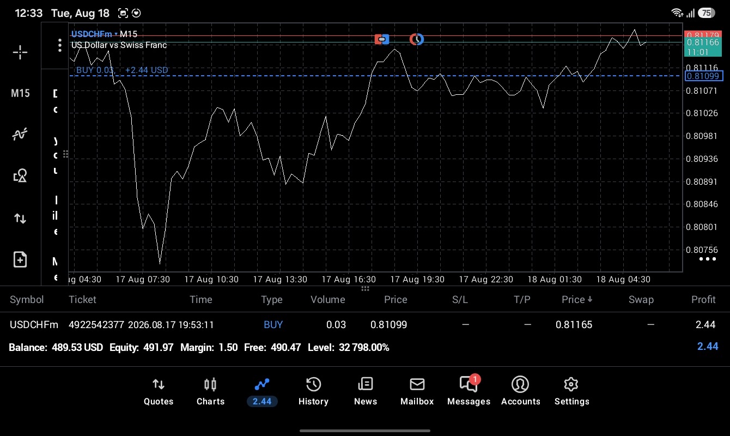Activate the crosshair tool
The height and width of the screenshot is (436, 730).
coord(20,52)
